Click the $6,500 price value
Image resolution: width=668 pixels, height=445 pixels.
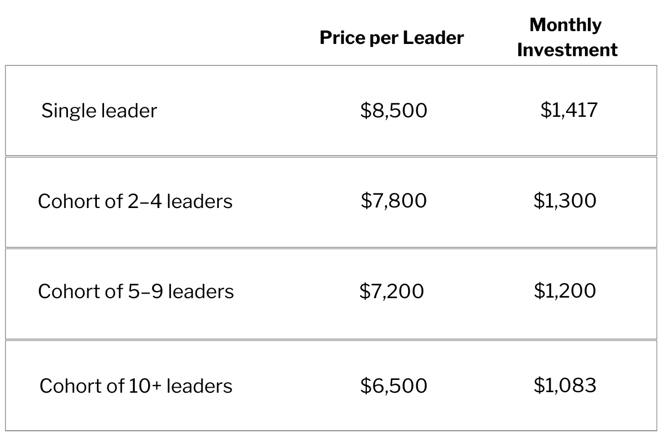tap(394, 385)
